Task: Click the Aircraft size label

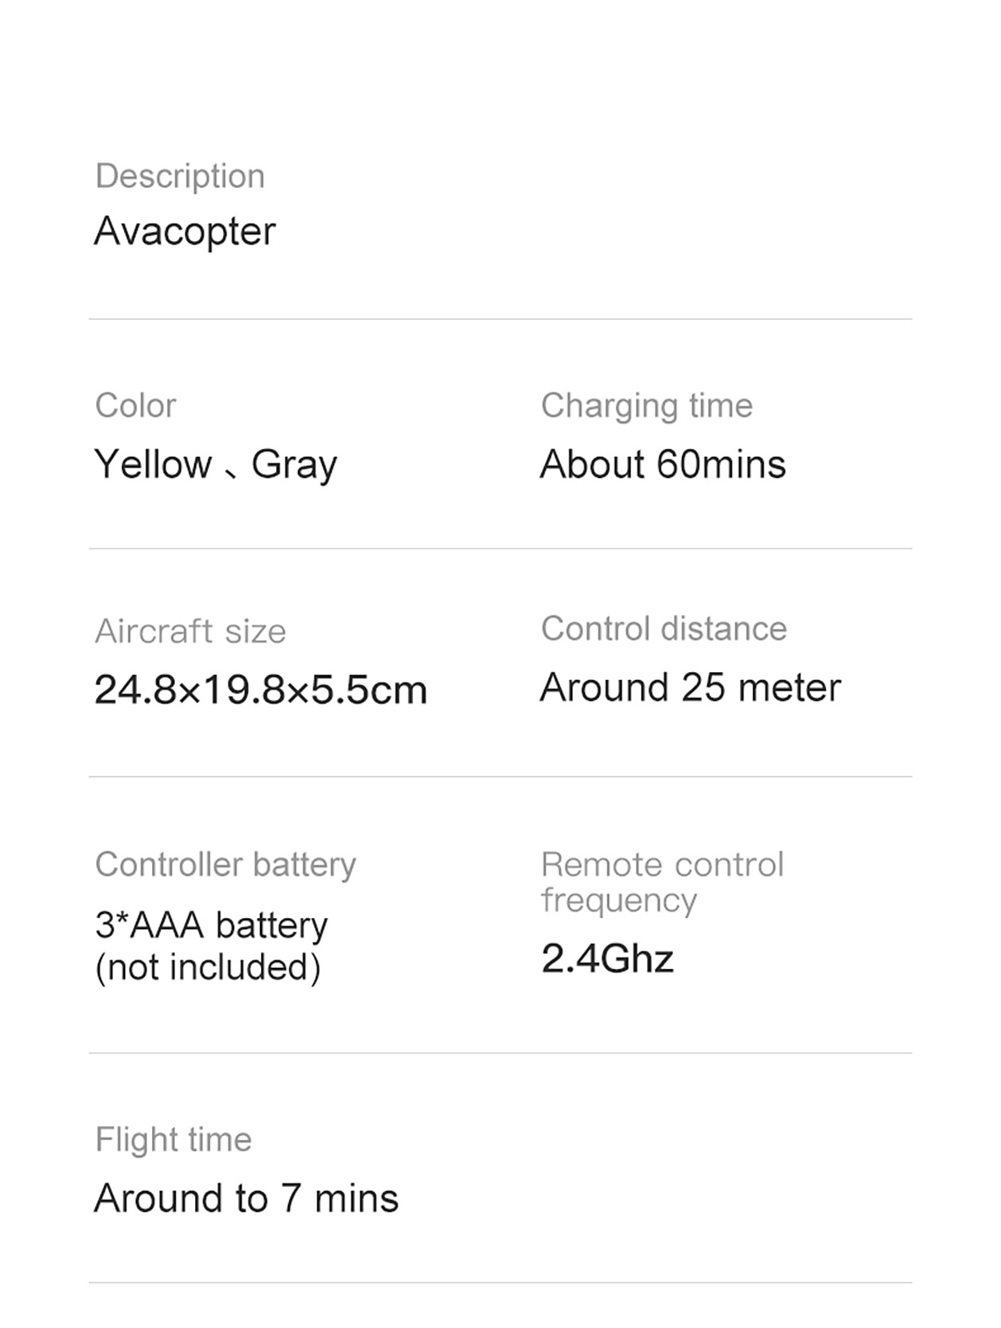Action: (190, 631)
